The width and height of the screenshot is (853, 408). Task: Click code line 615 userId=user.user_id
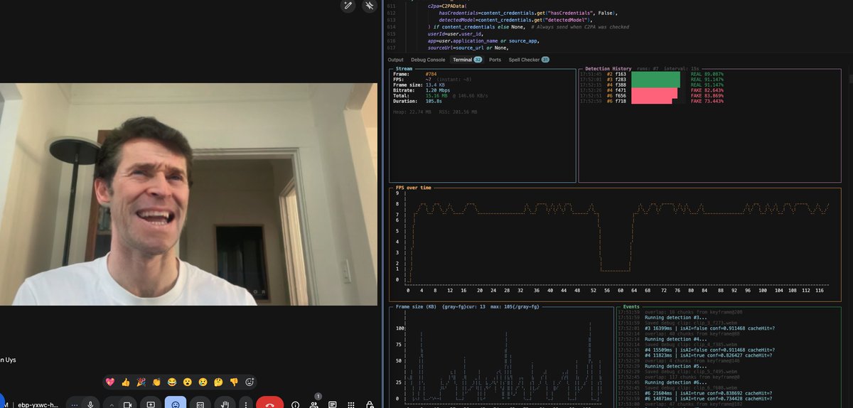tap(455, 33)
